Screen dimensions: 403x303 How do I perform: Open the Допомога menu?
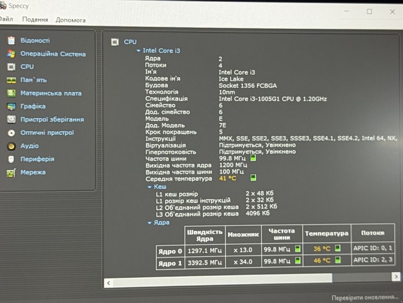click(71, 20)
